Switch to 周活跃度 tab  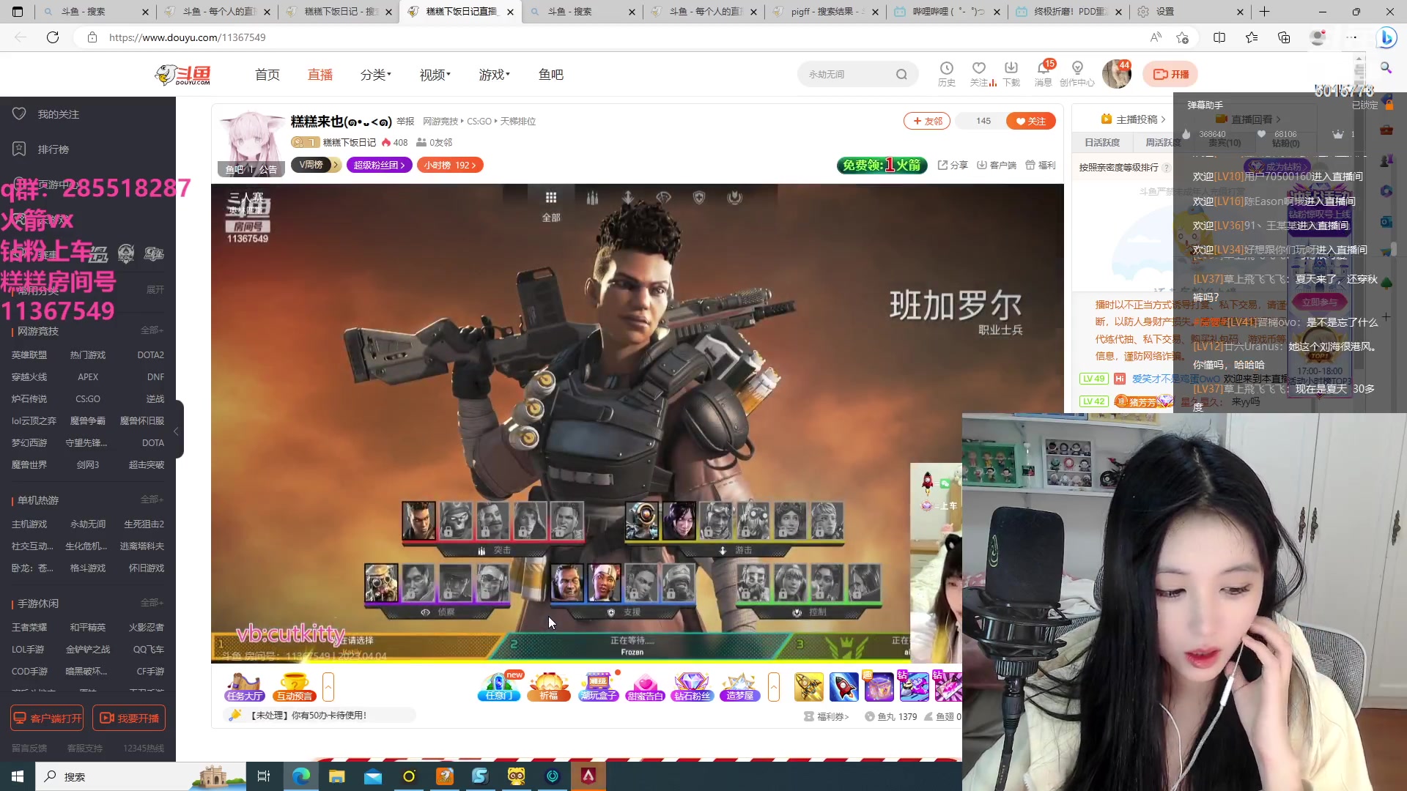pyautogui.click(x=1163, y=143)
